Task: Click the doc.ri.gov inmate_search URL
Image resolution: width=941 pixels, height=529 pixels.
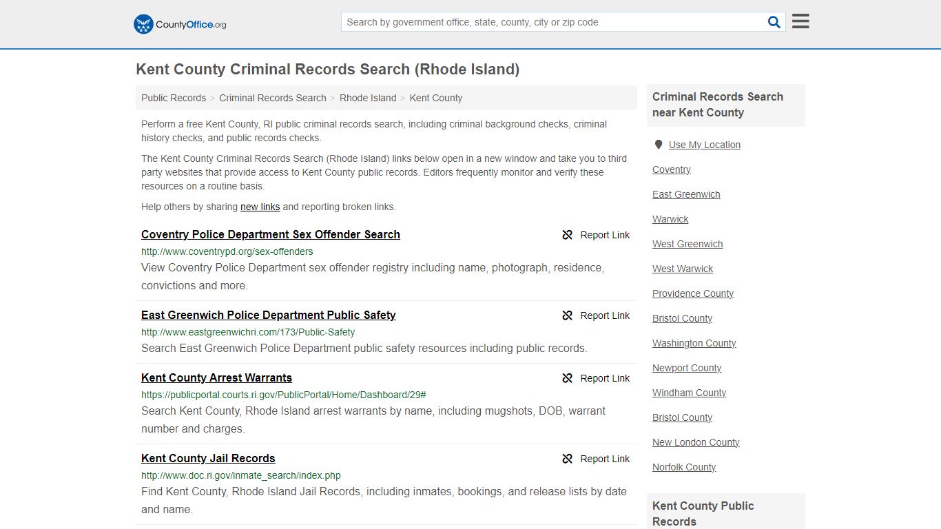Action: coord(241,475)
